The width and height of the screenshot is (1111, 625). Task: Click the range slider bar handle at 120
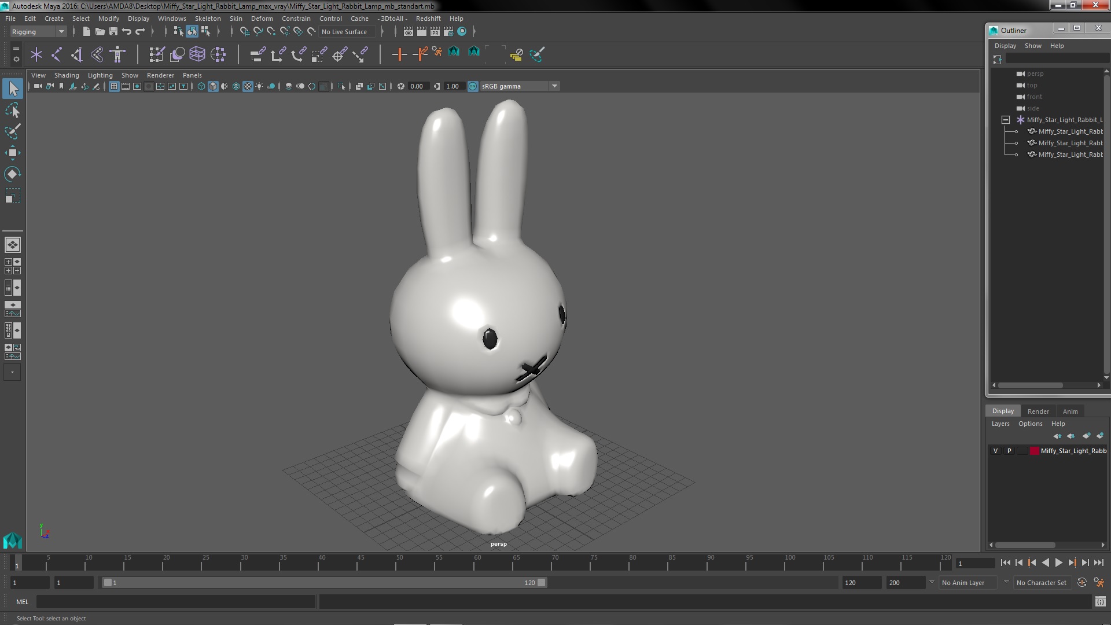click(x=542, y=583)
